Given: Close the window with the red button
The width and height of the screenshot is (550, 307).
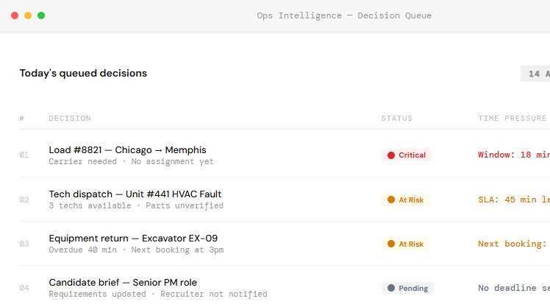Looking at the screenshot, I should click(x=15, y=15).
